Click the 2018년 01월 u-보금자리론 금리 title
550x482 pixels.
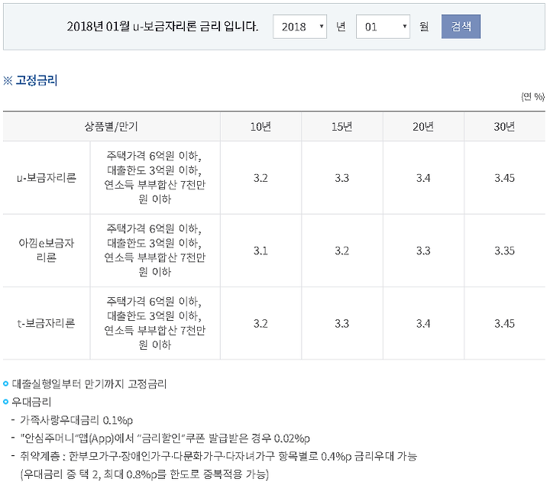pos(163,26)
